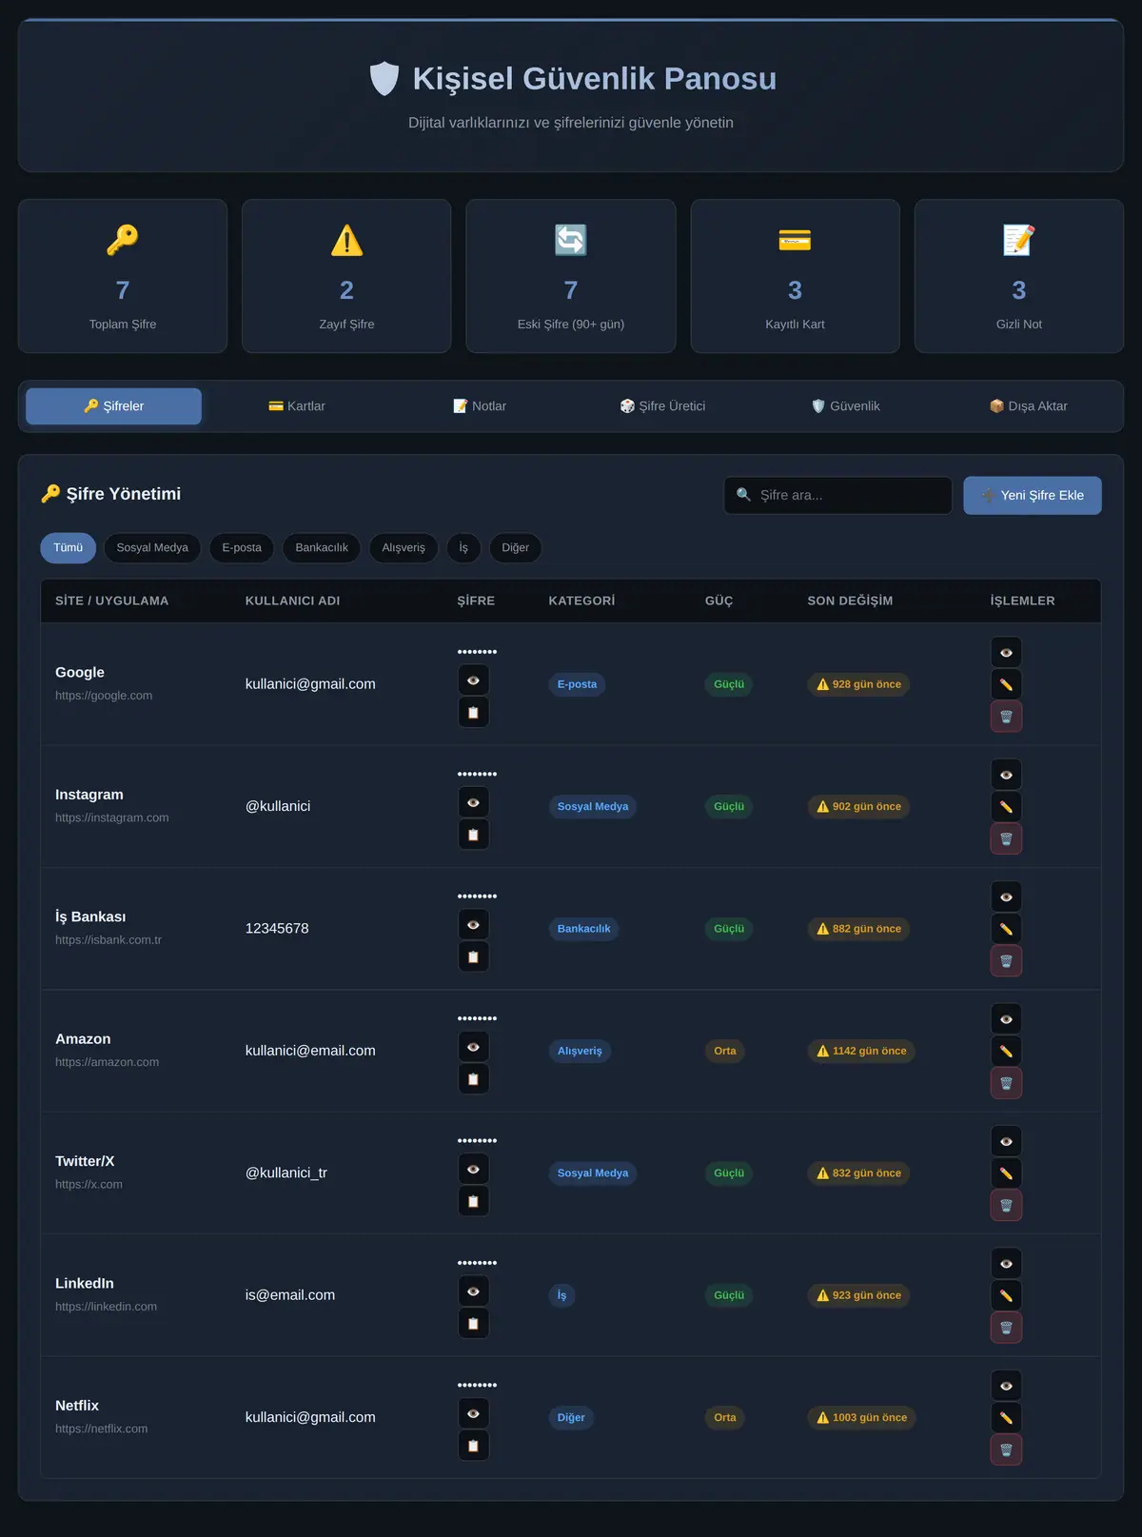This screenshot has height=1537, width=1142.
Task: Reveal the Instagram password in Şifre column
Action: coord(473,802)
